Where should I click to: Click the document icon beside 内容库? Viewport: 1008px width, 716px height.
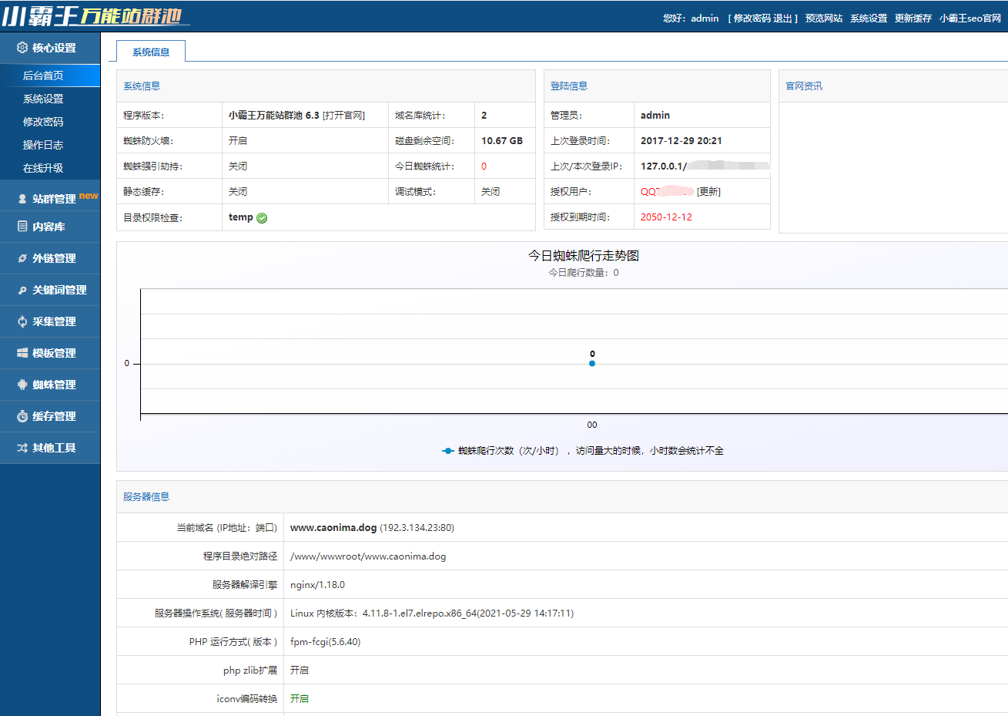(x=22, y=227)
